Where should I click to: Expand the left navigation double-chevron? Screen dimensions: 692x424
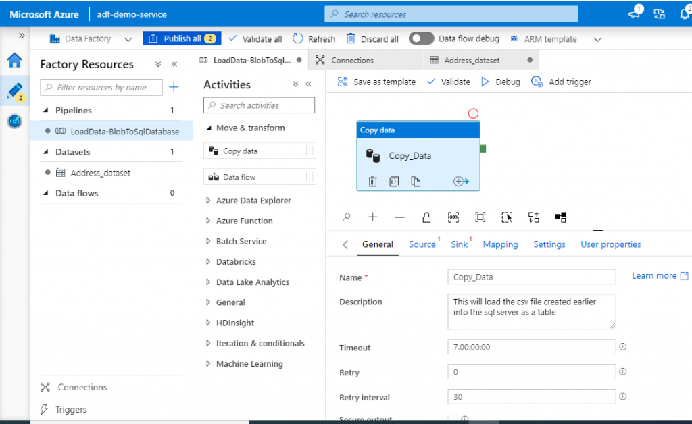tap(22, 35)
